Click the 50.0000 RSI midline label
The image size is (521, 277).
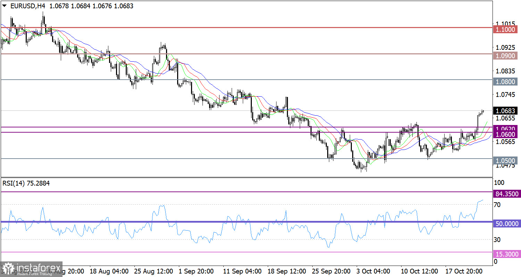507,224
